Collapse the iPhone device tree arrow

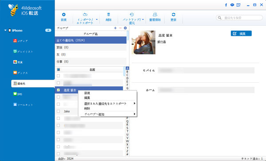[5, 31]
